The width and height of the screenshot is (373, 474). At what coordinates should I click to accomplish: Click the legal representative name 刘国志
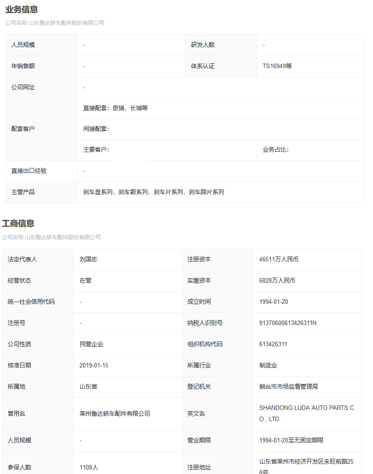(x=89, y=260)
